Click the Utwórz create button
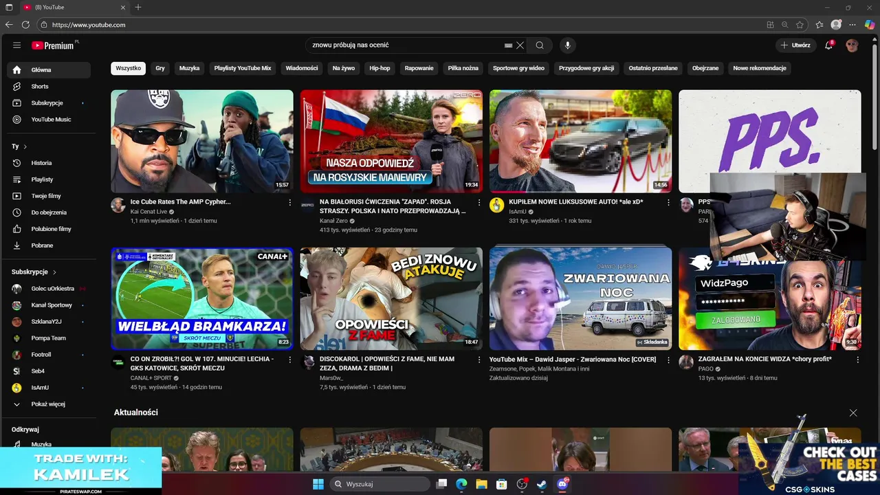Screen dimensions: 880x495 point(795,45)
